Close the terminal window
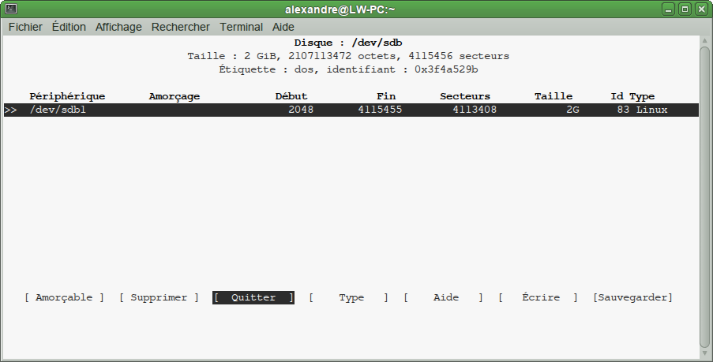Screen dimensions: 713x362 tap(700, 9)
